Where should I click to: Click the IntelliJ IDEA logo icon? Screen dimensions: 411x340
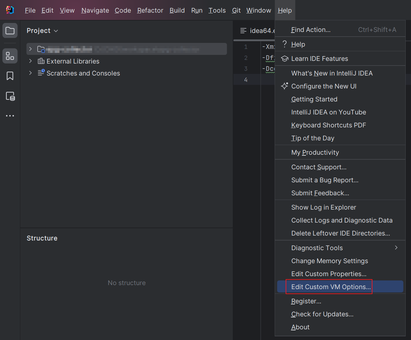(10, 10)
